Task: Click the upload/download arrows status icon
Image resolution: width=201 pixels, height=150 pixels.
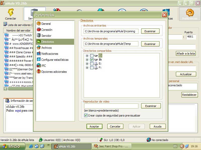Action: coord(101,140)
